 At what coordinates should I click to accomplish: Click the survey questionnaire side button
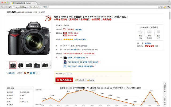click(x=165, y=87)
